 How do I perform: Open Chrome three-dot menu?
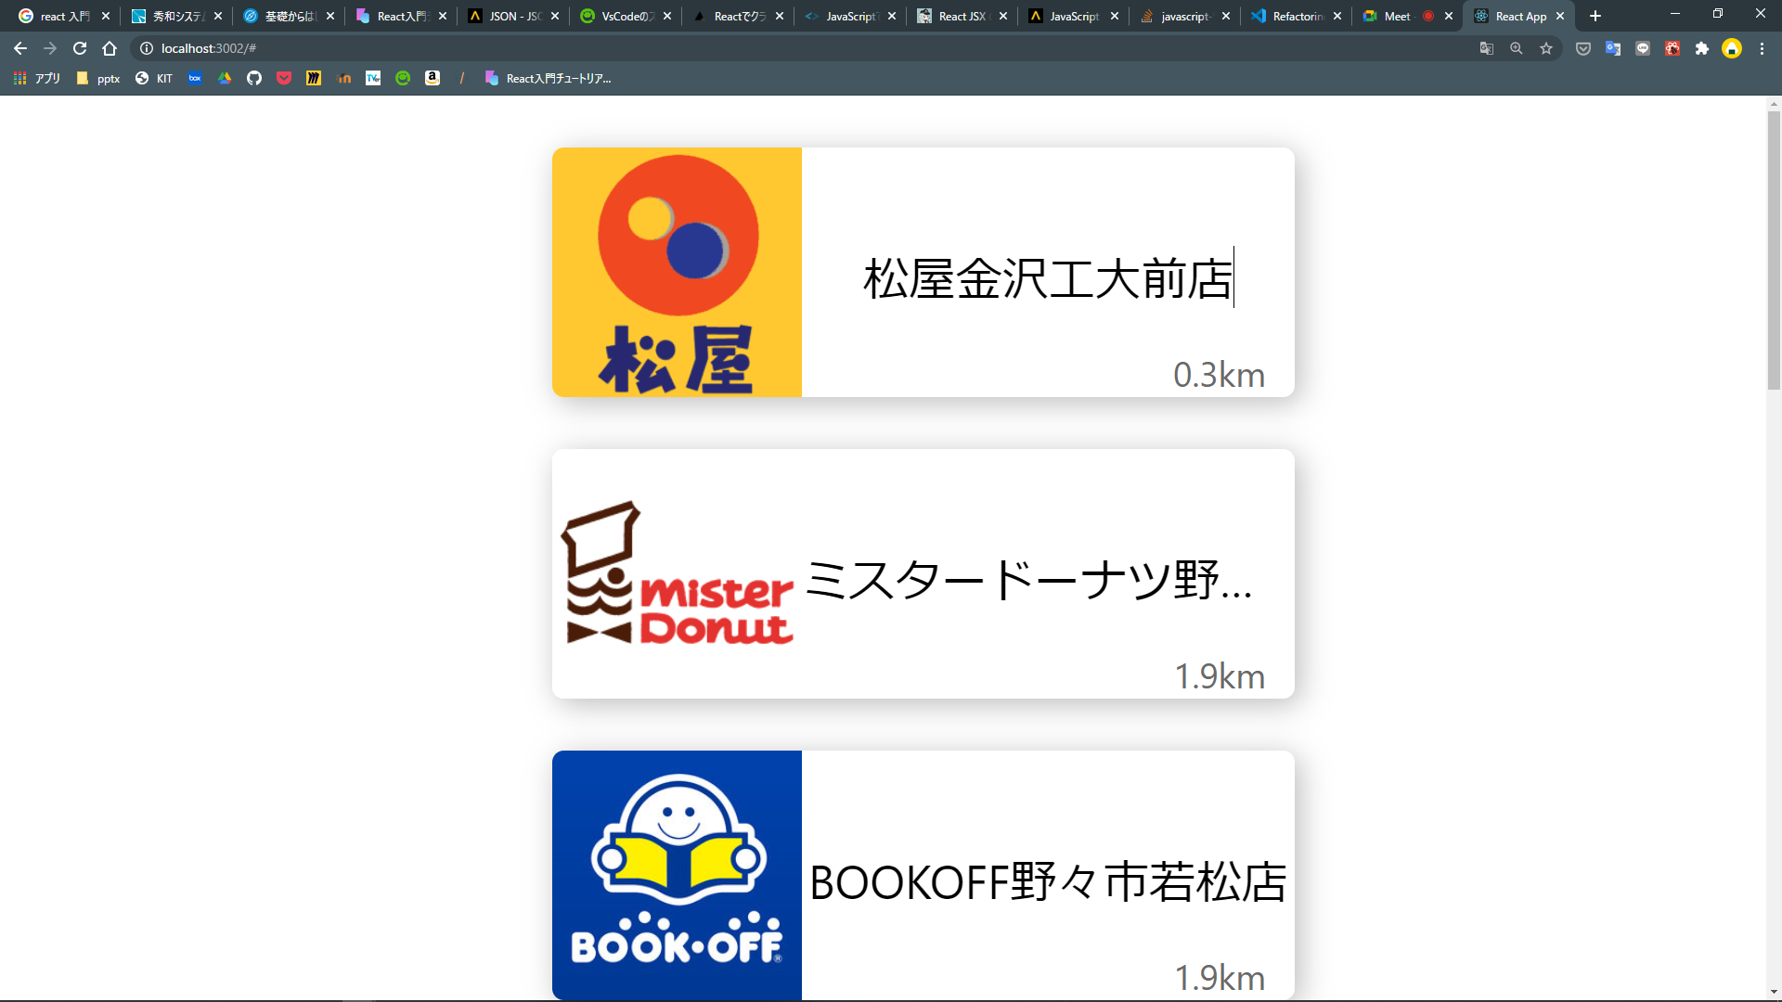pyautogui.click(x=1762, y=48)
